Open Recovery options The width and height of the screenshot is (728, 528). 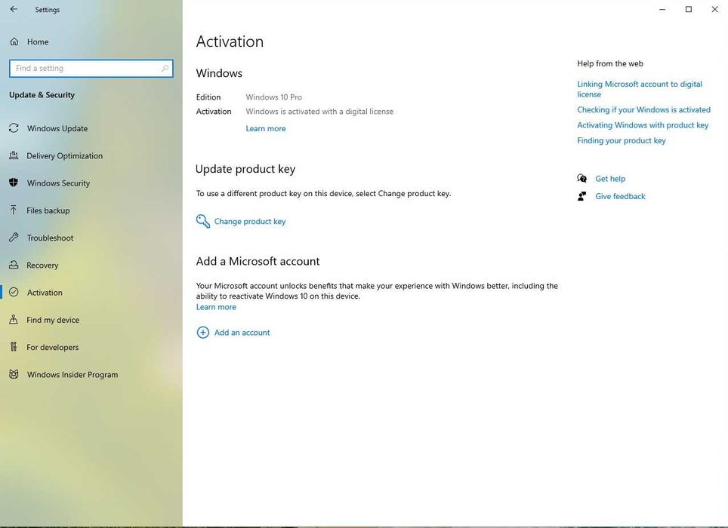91,266
